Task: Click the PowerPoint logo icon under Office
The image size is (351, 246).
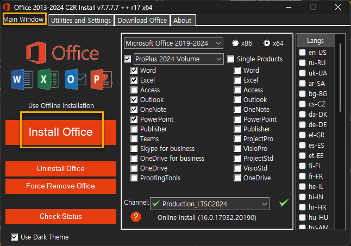Action: click(102, 79)
